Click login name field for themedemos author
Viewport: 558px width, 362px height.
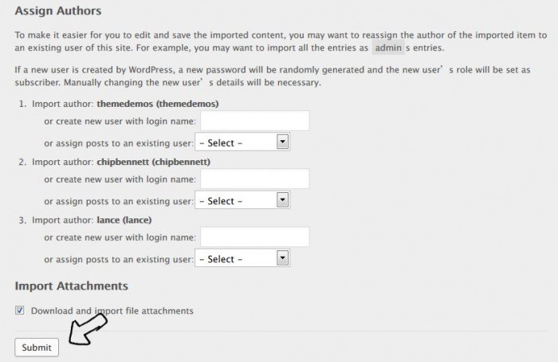[x=254, y=120]
